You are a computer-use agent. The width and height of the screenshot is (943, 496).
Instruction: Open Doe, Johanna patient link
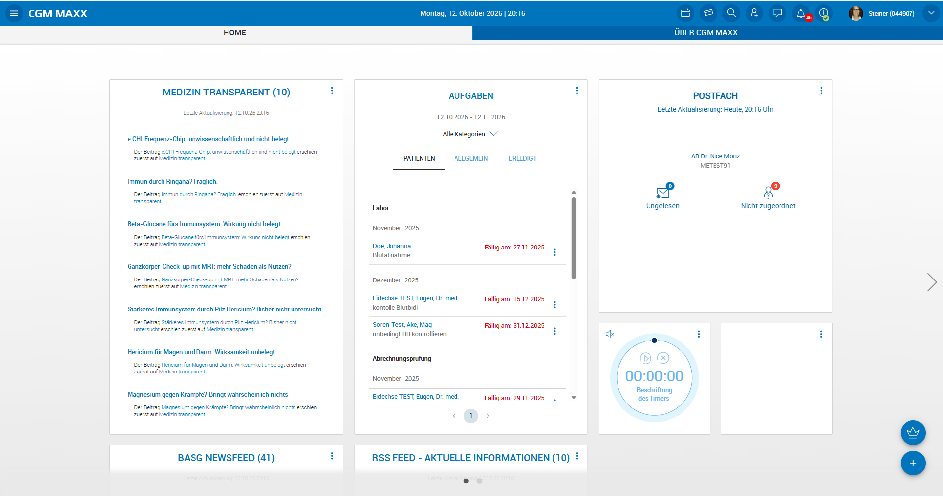coord(391,246)
